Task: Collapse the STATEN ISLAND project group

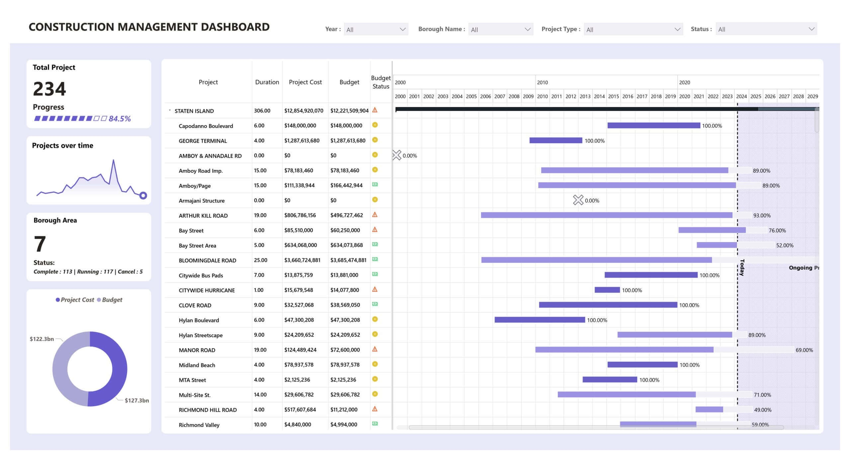Action: [x=170, y=110]
